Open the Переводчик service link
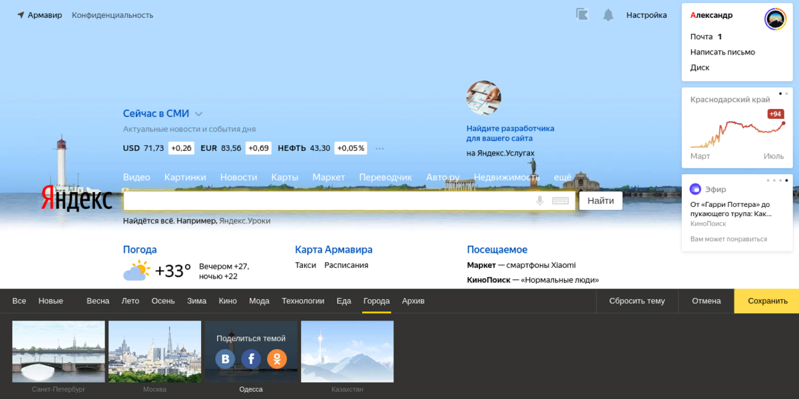The image size is (799, 399). tap(386, 178)
